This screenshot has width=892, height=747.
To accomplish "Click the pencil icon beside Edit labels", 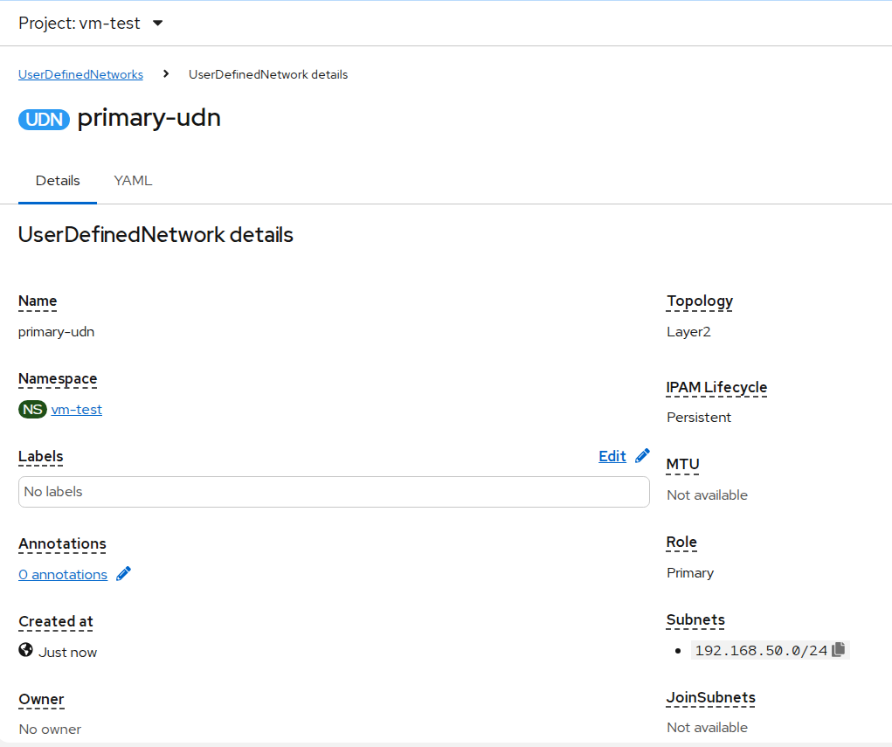I will coord(643,456).
